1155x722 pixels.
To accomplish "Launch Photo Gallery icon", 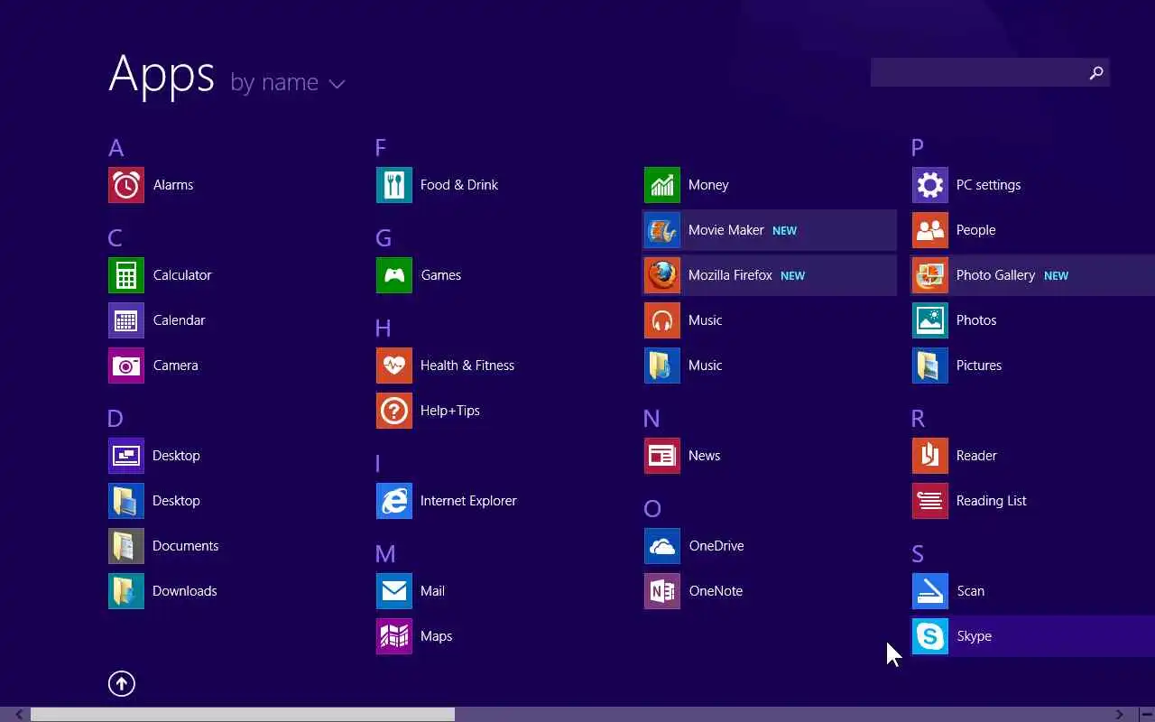I will pos(930,275).
